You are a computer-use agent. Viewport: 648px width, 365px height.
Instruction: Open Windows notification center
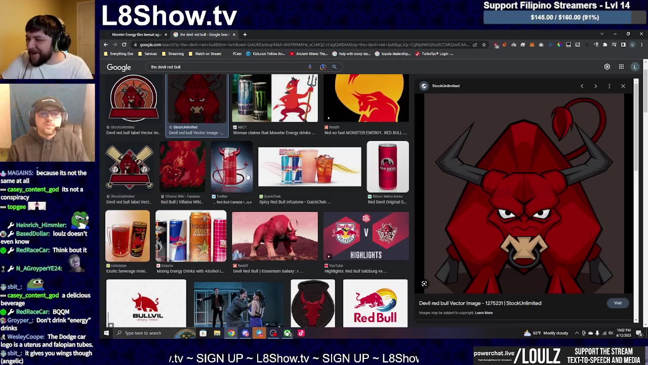coord(639,333)
